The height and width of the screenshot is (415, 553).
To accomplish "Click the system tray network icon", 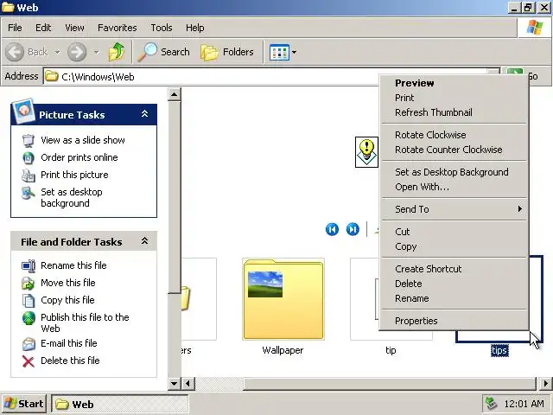I will point(492,404).
